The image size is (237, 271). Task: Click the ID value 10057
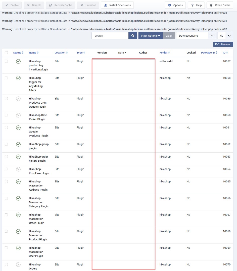(227, 61)
